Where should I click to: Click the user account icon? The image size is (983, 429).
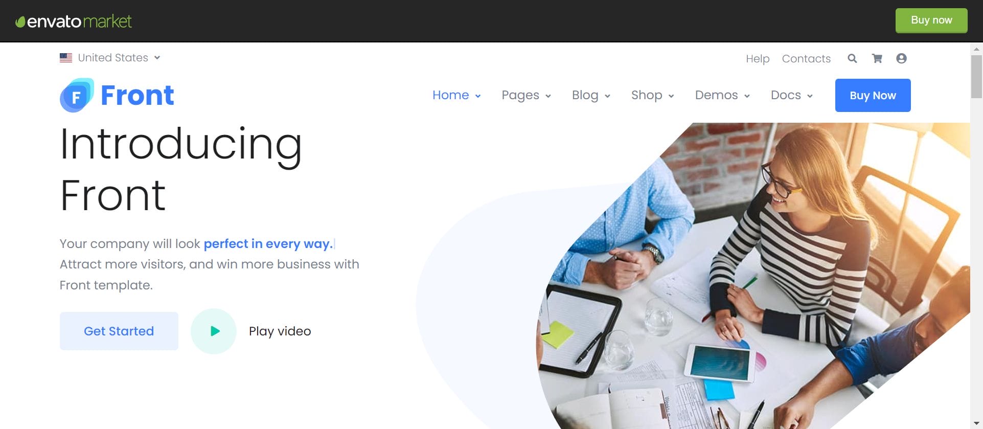(901, 58)
